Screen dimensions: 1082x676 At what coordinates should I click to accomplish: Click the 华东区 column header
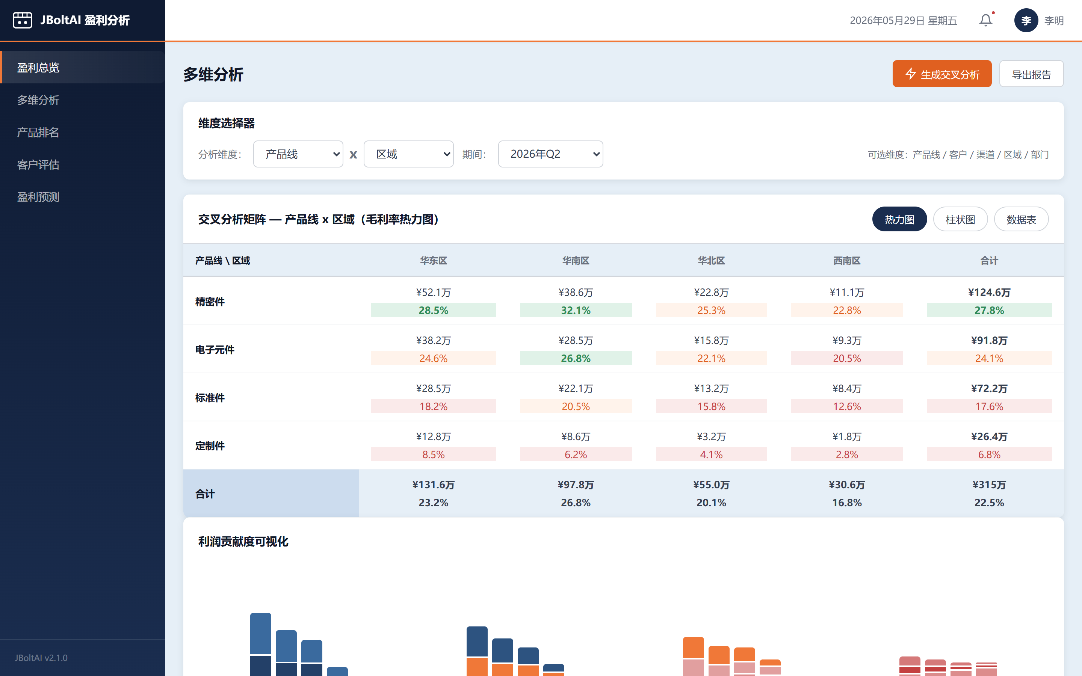click(433, 261)
